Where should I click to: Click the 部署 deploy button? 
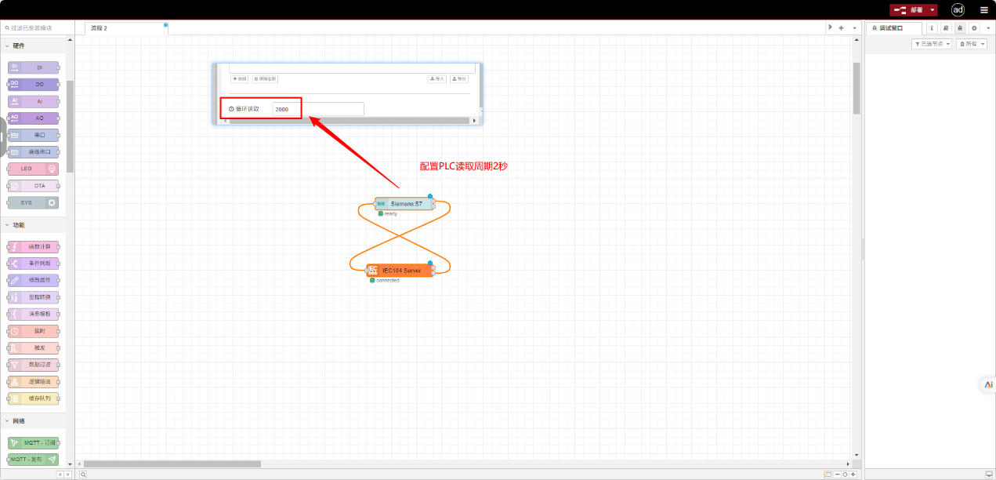[909, 10]
